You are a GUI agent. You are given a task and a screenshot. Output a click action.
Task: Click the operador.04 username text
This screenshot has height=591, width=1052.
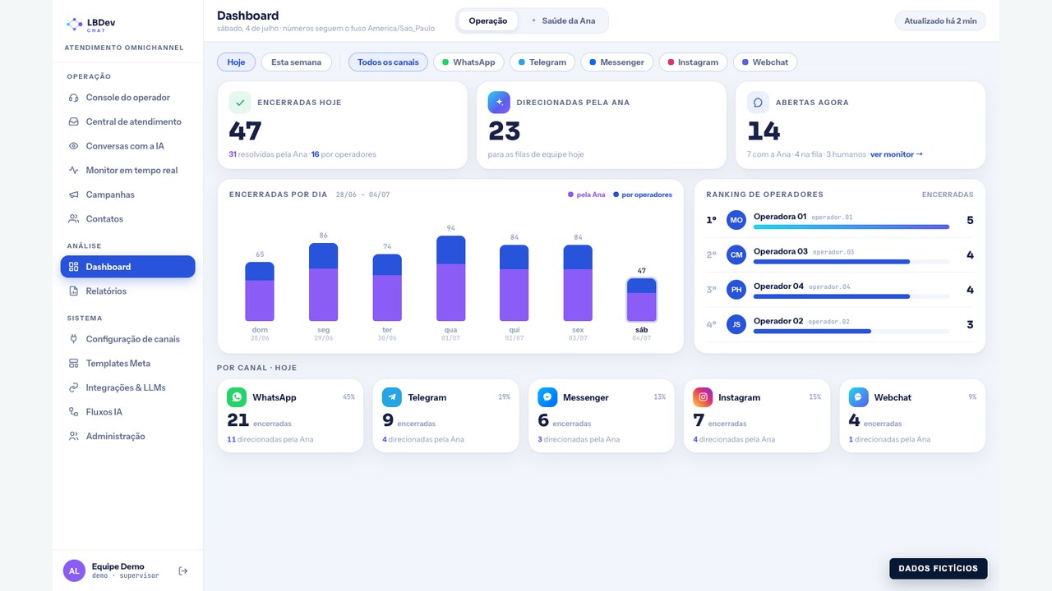tap(829, 286)
